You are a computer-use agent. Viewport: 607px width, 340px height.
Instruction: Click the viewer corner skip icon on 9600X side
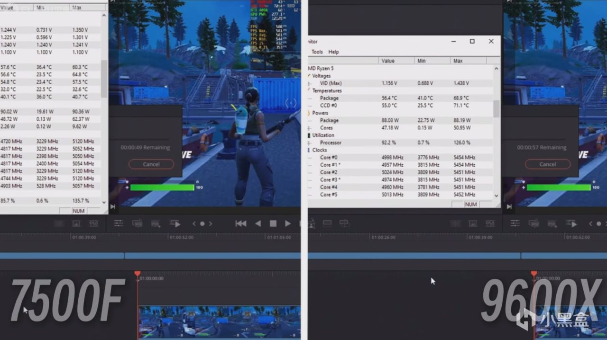point(509,206)
